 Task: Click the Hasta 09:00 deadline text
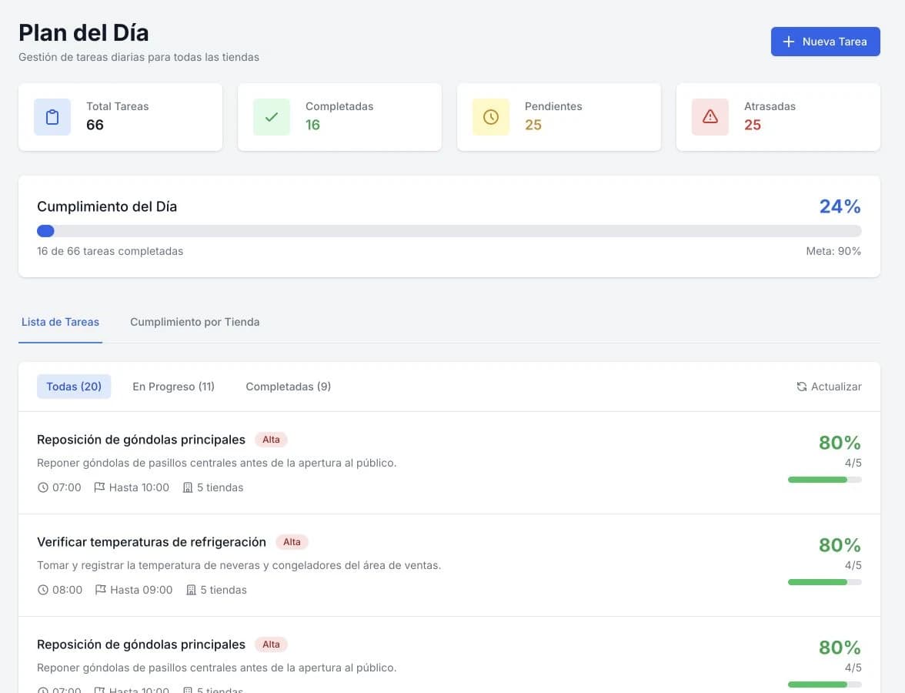point(141,590)
